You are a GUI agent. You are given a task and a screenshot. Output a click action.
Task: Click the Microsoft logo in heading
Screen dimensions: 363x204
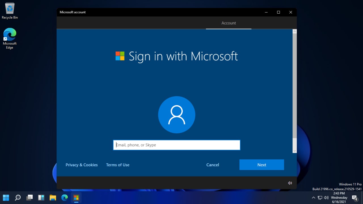point(120,56)
